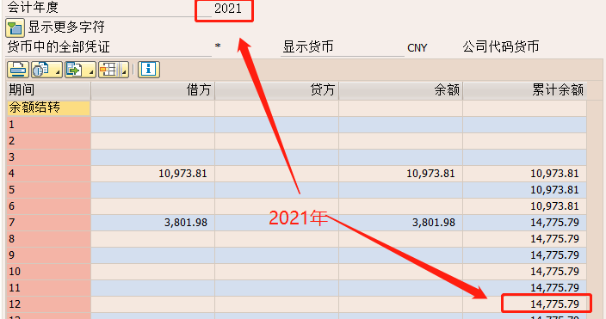Click the layout selection grid icon
Image resolution: width=606 pixels, height=319 pixels.
pos(109,70)
